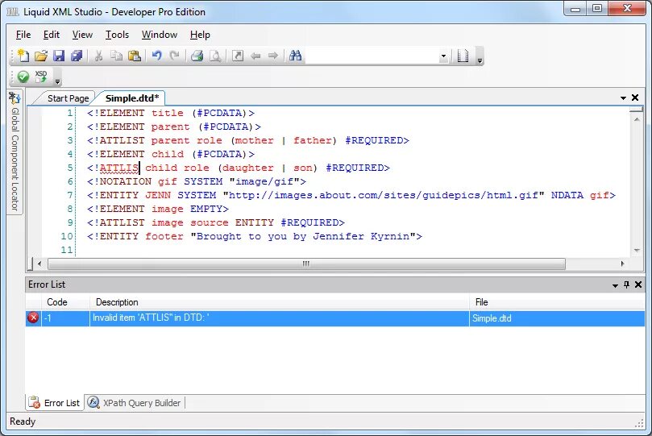This screenshot has height=436, width=652.
Task: Click the XSD generate schema icon
Action: coord(41,77)
